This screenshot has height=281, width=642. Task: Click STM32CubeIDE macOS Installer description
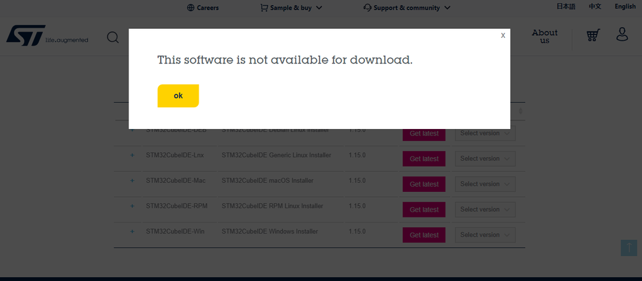coord(267,181)
